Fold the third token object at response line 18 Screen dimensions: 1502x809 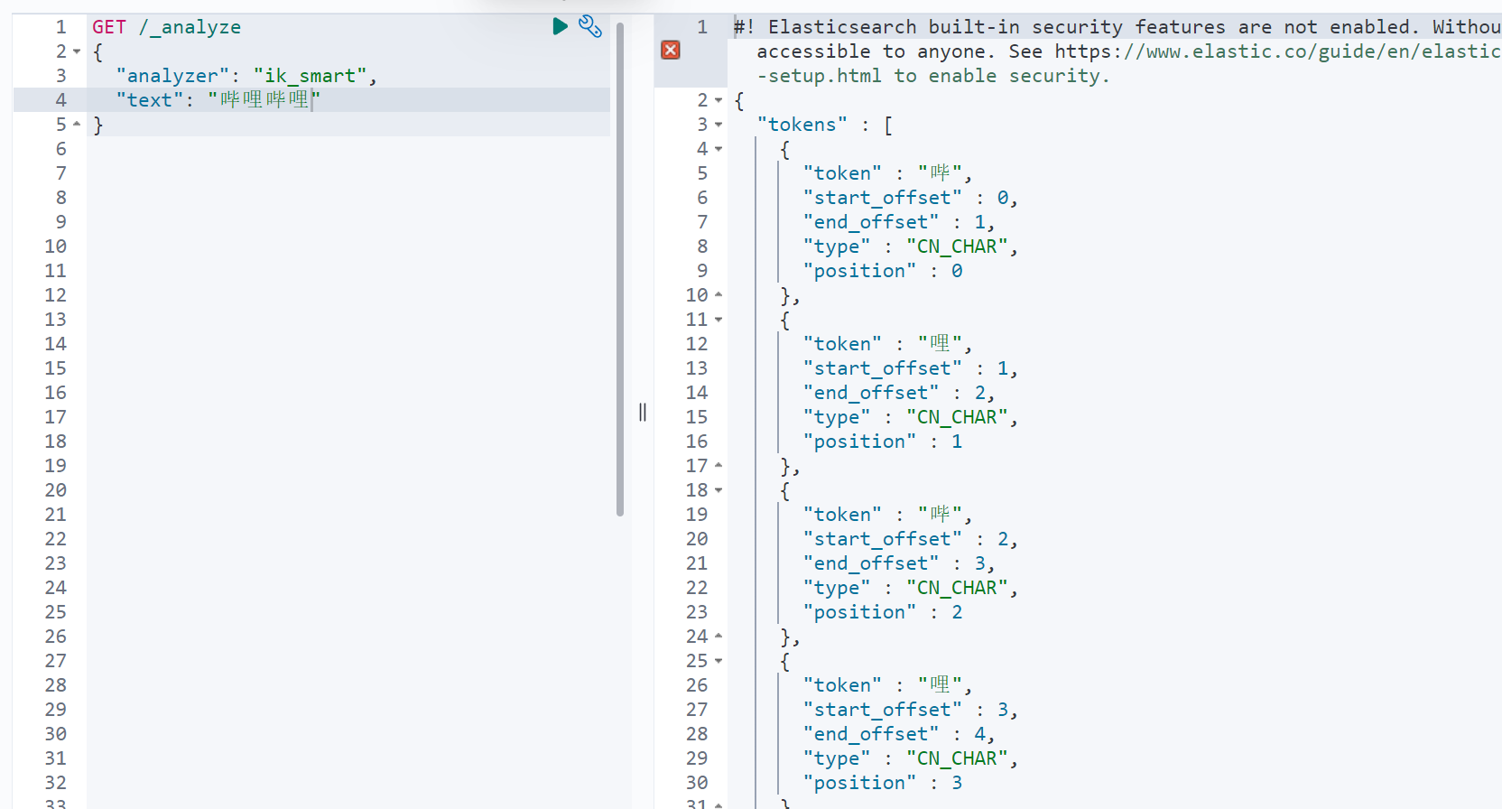(x=719, y=490)
